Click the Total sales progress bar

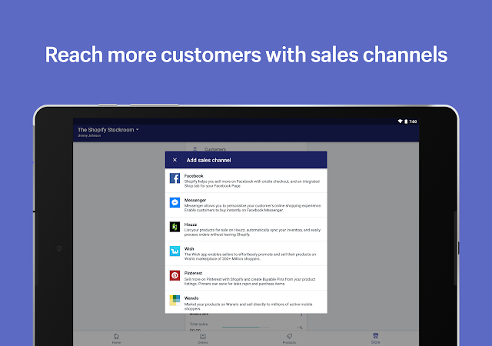(x=246, y=327)
